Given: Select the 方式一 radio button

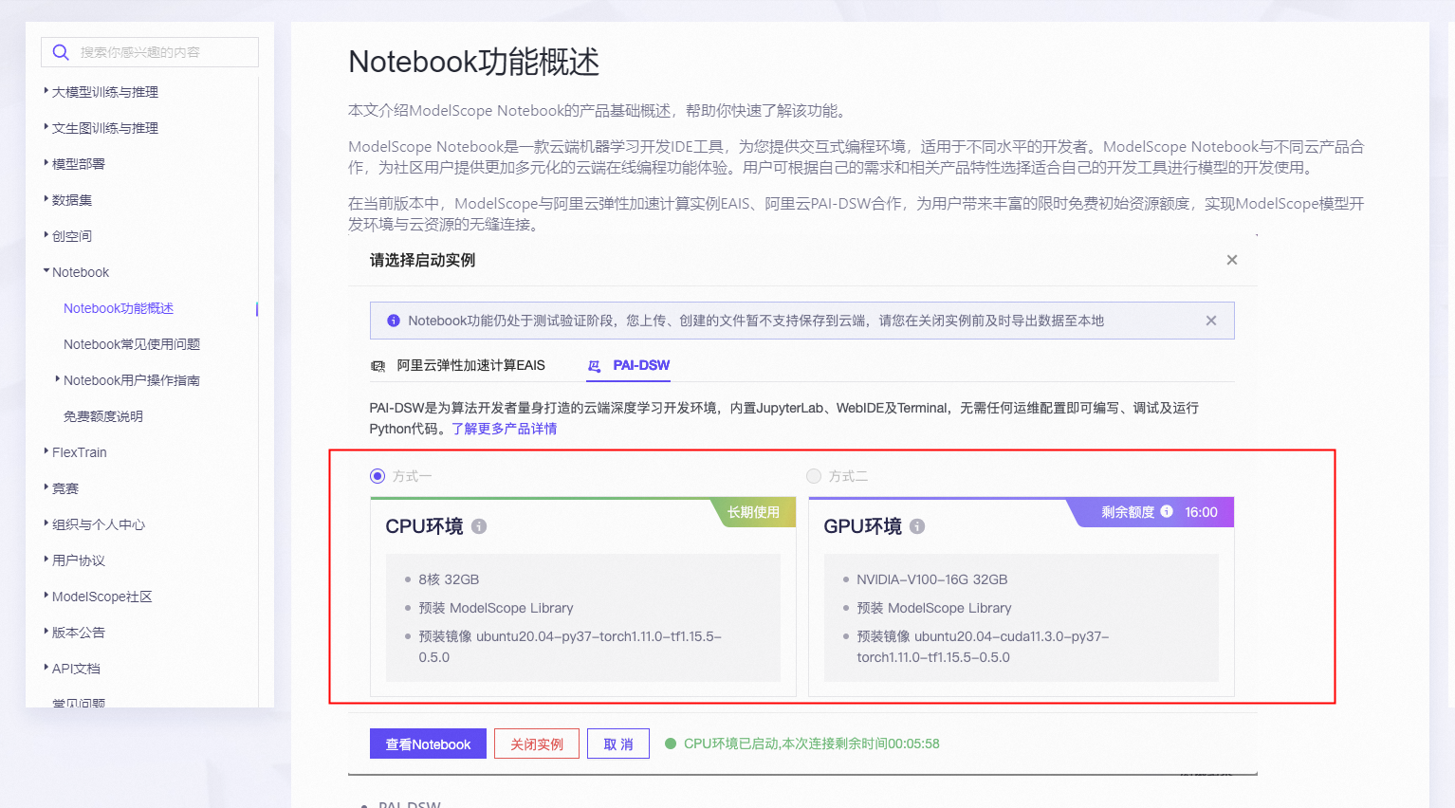Looking at the screenshot, I should coord(377,475).
